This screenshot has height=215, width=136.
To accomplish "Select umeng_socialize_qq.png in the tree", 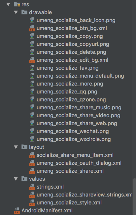I will point(67,92).
